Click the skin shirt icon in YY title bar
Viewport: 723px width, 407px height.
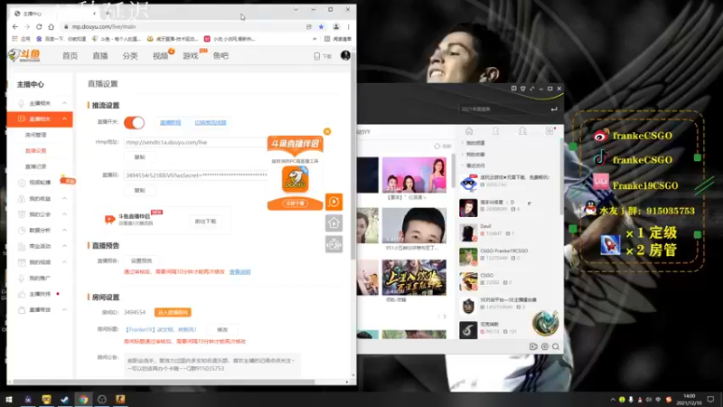pyautogui.click(x=523, y=88)
